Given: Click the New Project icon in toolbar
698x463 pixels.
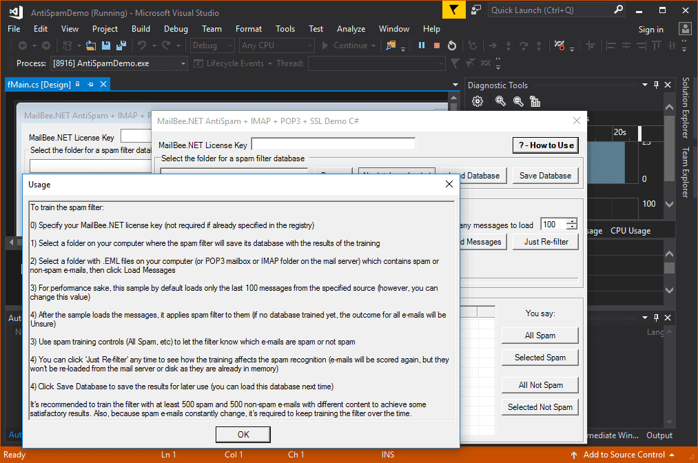Looking at the screenshot, I should click(x=68, y=45).
